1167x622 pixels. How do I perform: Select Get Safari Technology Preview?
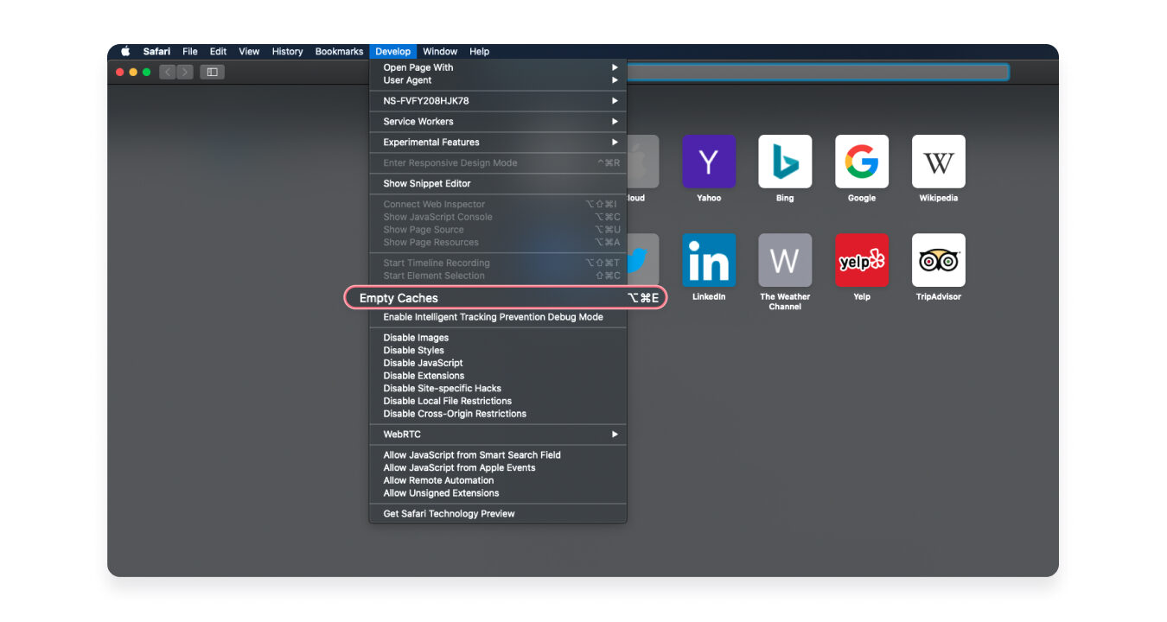[450, 513]
